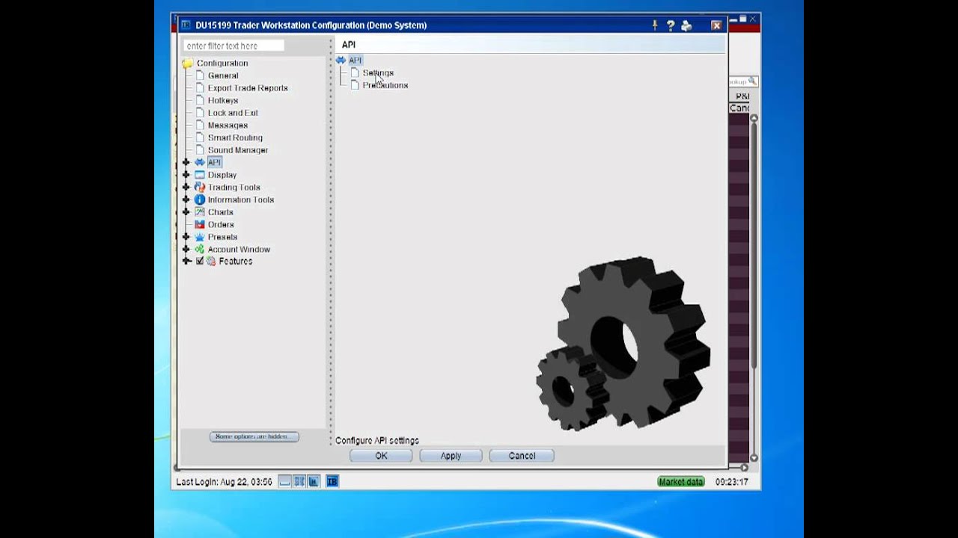Select Smart Routing
958x538 pixels.
click(235, 137)
